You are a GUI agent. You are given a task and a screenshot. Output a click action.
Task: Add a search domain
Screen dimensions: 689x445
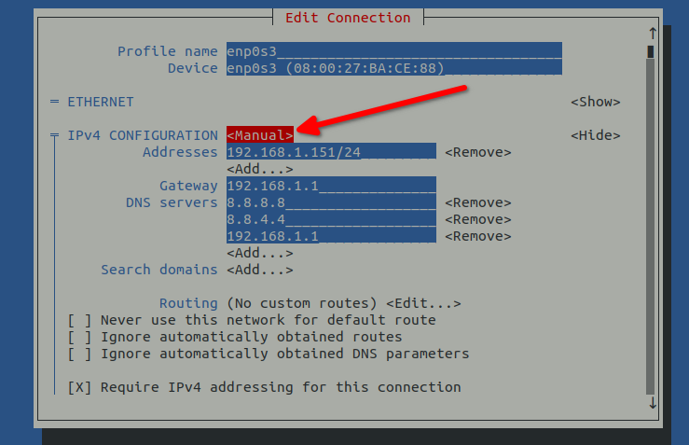(259, 270)
